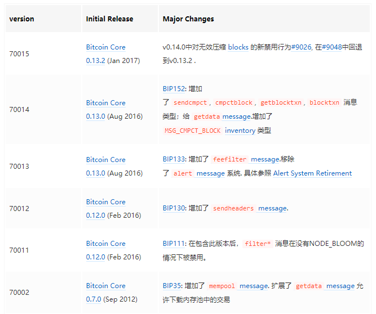Viewport: 376px width, 314px height.
Task: Open Alert System Retirement link
Action: point(312,173)
